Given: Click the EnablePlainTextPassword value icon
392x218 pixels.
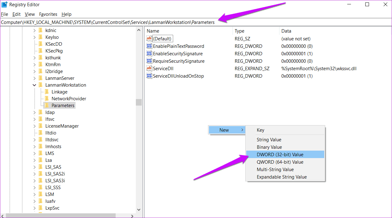Looking at the screenshot, I should click(x=149, y=46).
